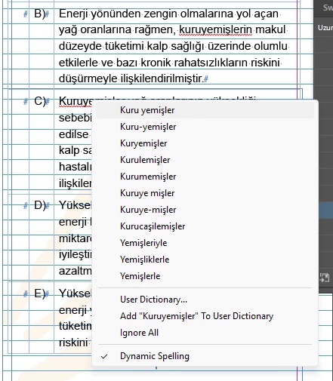Click the text "düşürmeyle ilişkilendirilmiştir."
The height and width of the screenshot is (381, 333).
tap(131, 78)
